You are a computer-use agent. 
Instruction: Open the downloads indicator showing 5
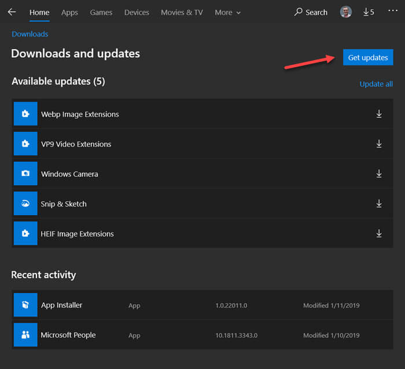coord(369,12)
